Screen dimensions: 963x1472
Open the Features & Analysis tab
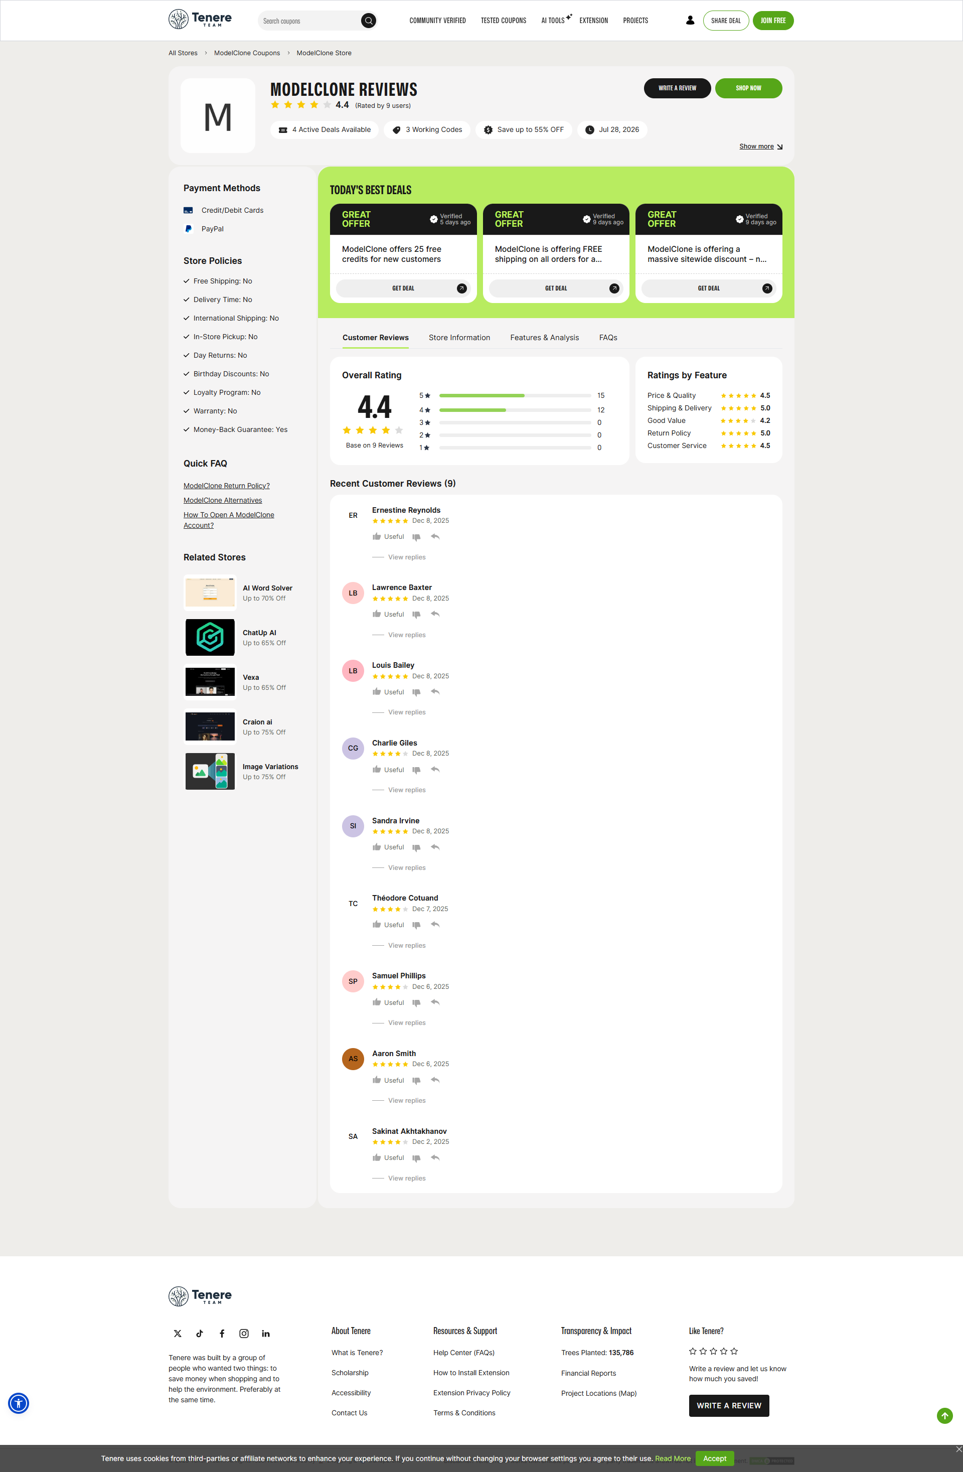pyautogui.click(x=544, y=338)
